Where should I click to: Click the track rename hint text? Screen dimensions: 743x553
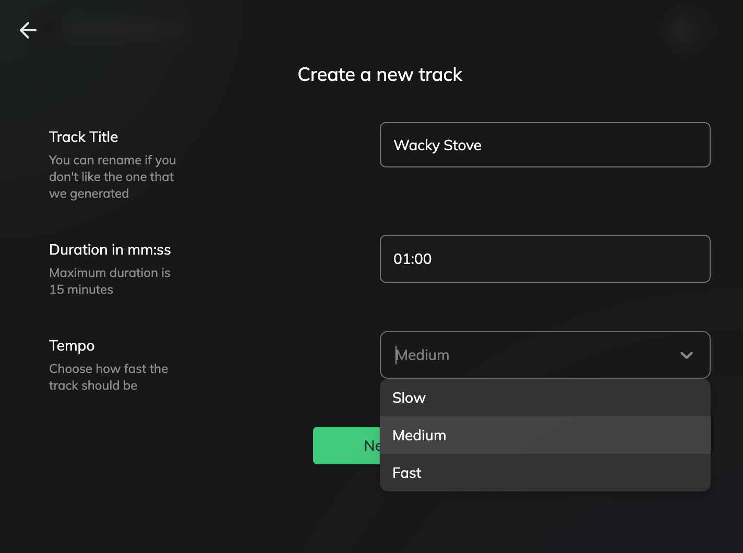pyautogui.click(x=112, y=177)
